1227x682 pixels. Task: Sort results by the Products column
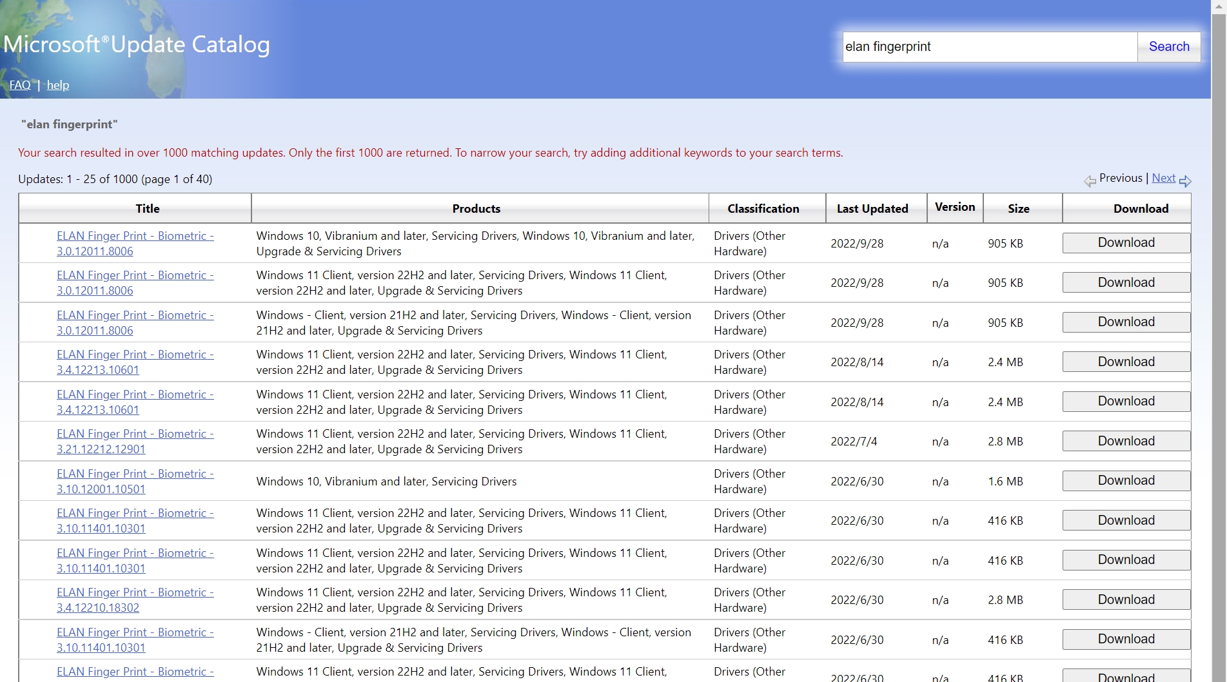tap(476, 208)
